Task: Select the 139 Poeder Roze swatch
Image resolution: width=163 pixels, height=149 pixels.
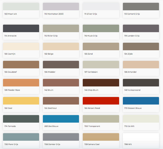Action: tap(21, 83)
